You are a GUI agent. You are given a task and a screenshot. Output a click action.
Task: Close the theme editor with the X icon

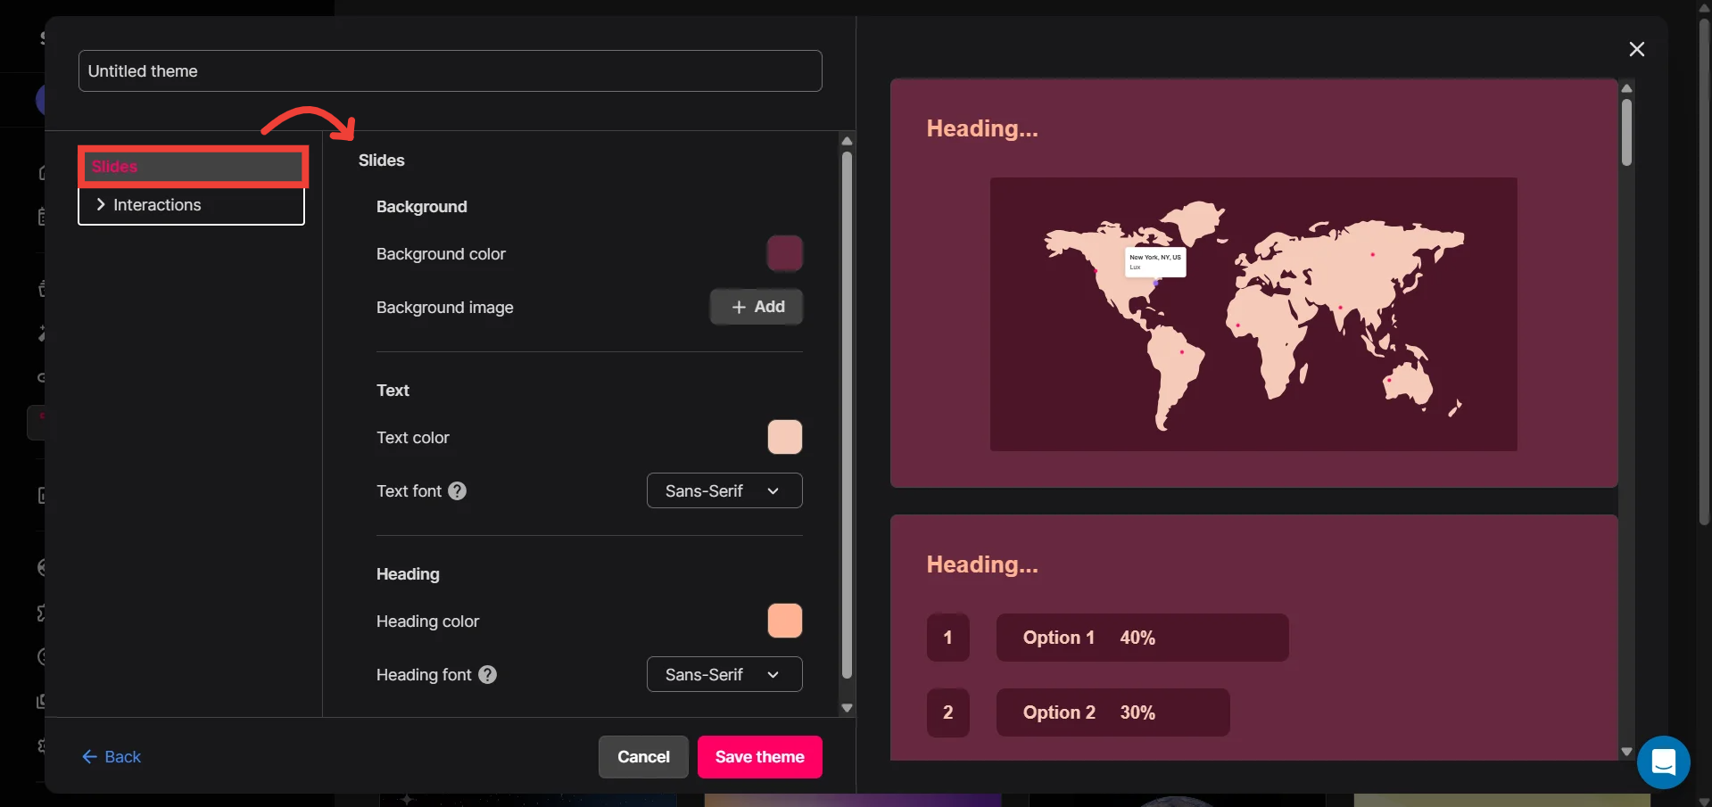click(x=1636, y=49)
